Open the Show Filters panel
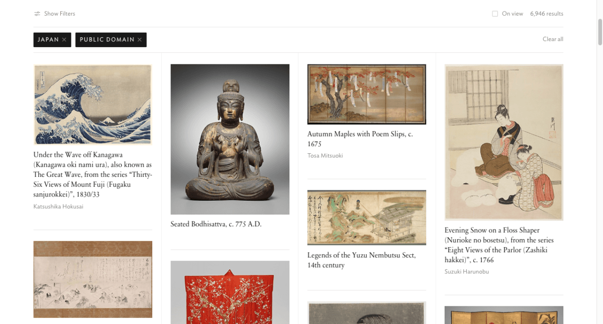 click(54, 14)
